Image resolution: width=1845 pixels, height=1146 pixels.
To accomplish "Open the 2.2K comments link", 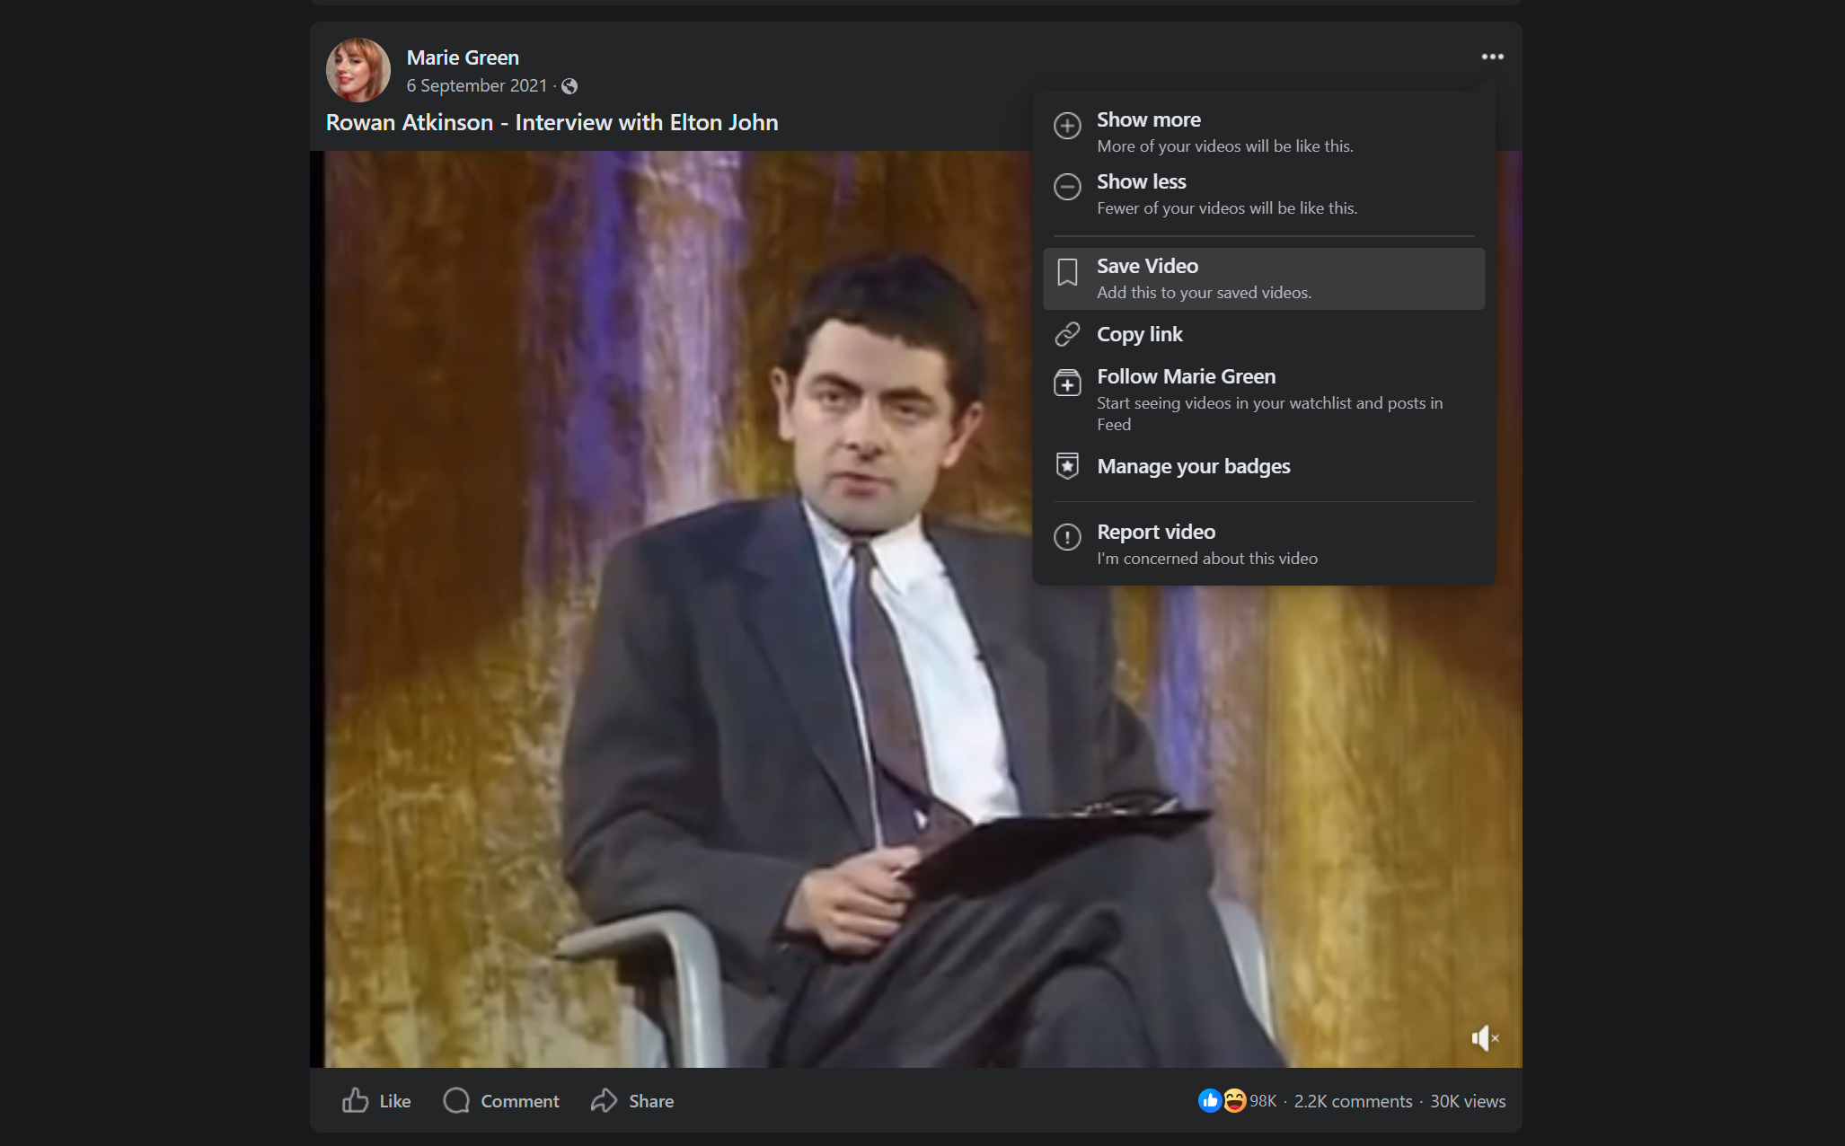I will coord(1353,1101).
